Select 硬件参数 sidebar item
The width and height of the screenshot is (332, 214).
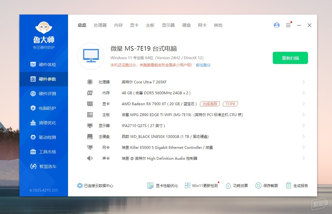44,79
